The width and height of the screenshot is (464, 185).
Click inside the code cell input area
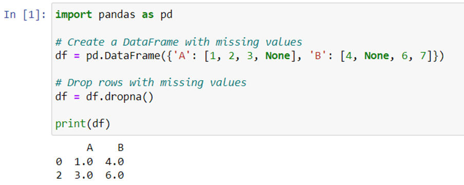(x=258, y=69)
